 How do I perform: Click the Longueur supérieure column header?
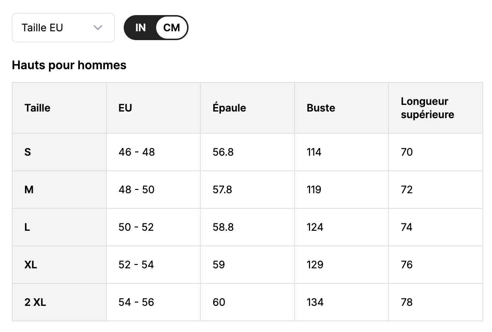tap(427, 108)
